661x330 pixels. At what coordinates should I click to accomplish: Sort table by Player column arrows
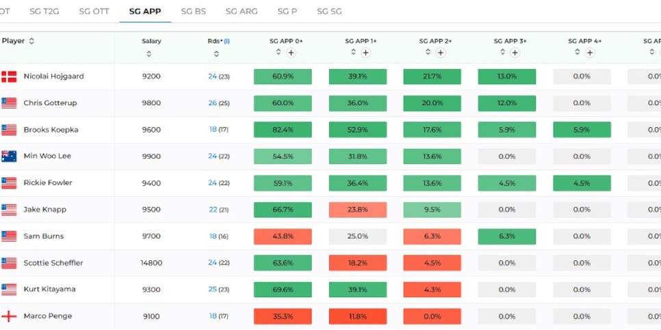31,41
